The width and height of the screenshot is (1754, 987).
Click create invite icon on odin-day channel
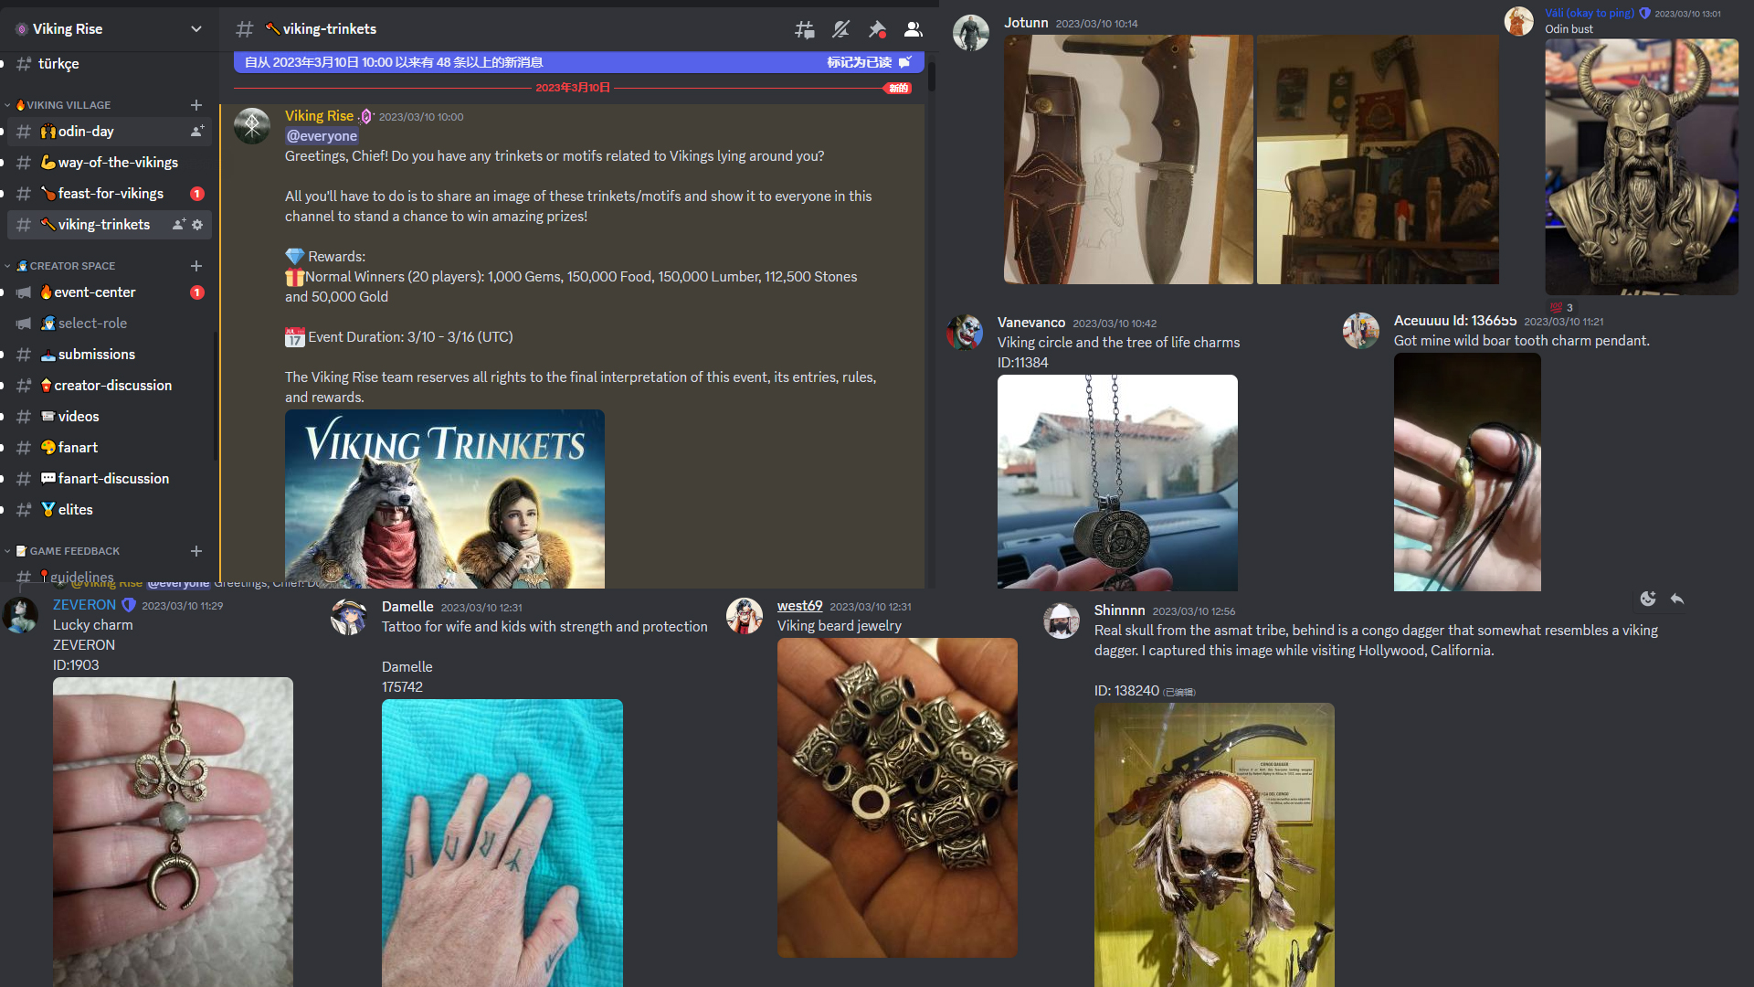(x=196, y=132)
